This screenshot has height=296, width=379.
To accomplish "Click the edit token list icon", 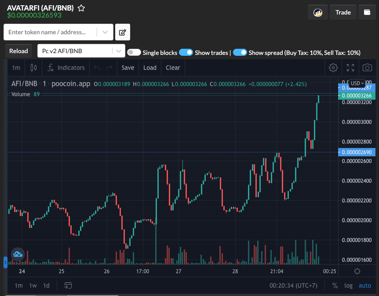I will click(123, 32).
